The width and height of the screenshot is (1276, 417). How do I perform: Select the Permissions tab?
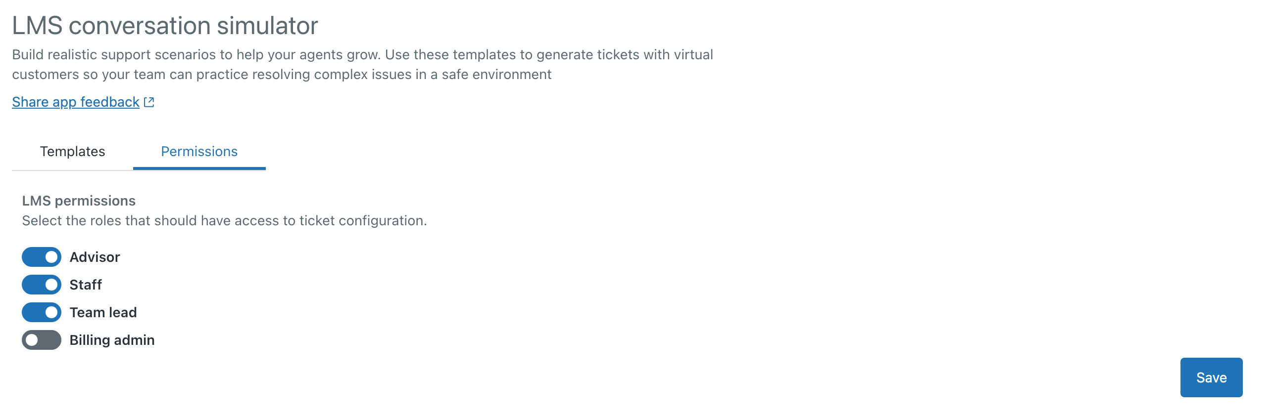199,151
